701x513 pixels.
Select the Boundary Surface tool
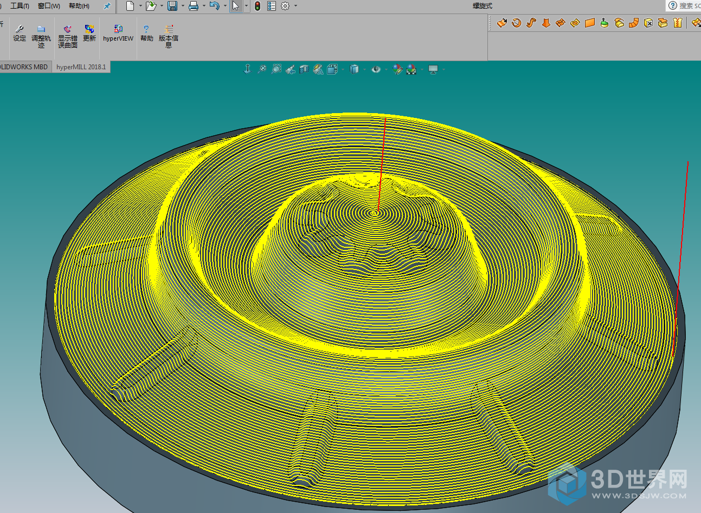pos(561,23)
